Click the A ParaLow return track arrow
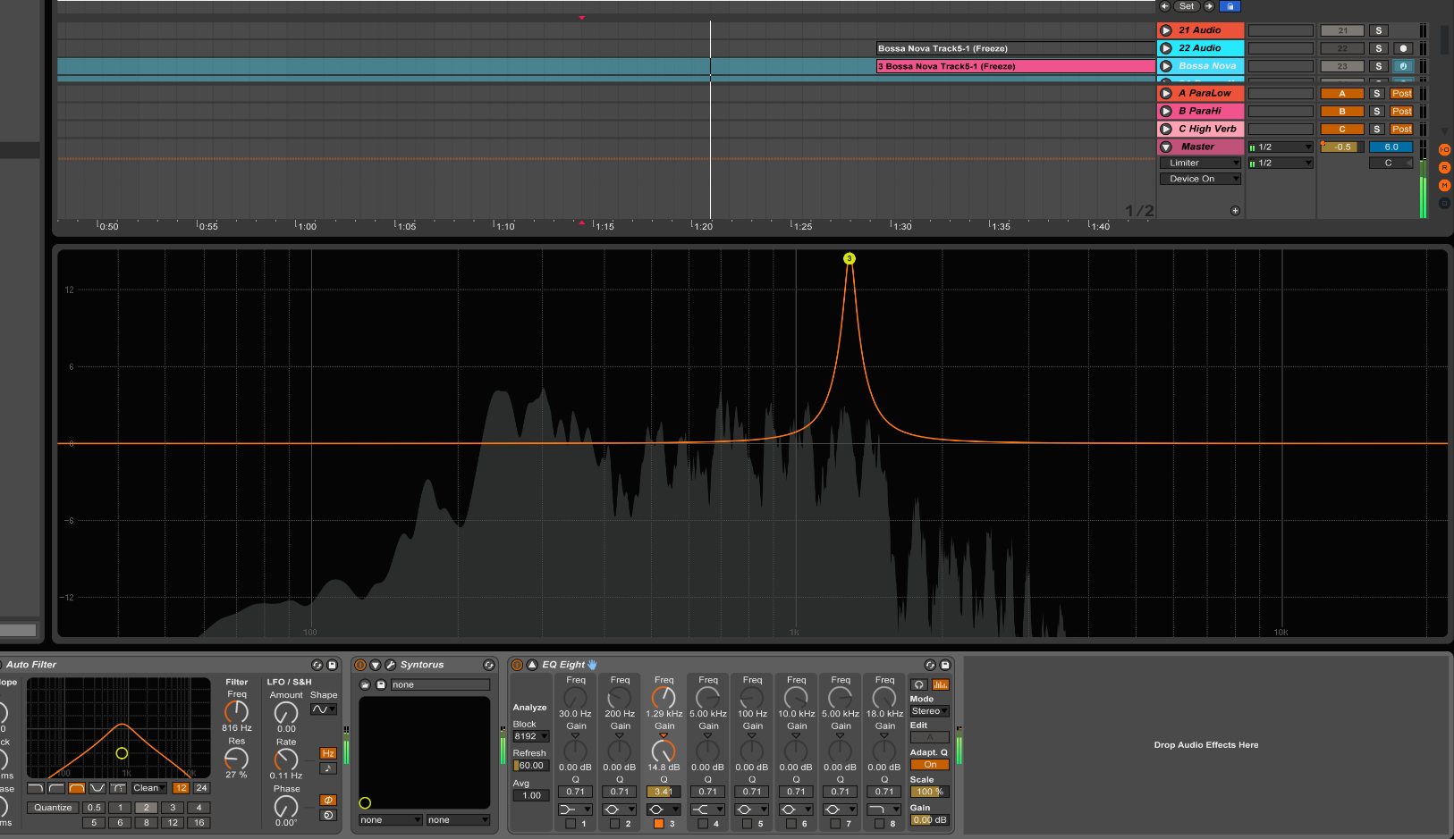Screen dimensions: 1454x839 [x=1166, y=93]
